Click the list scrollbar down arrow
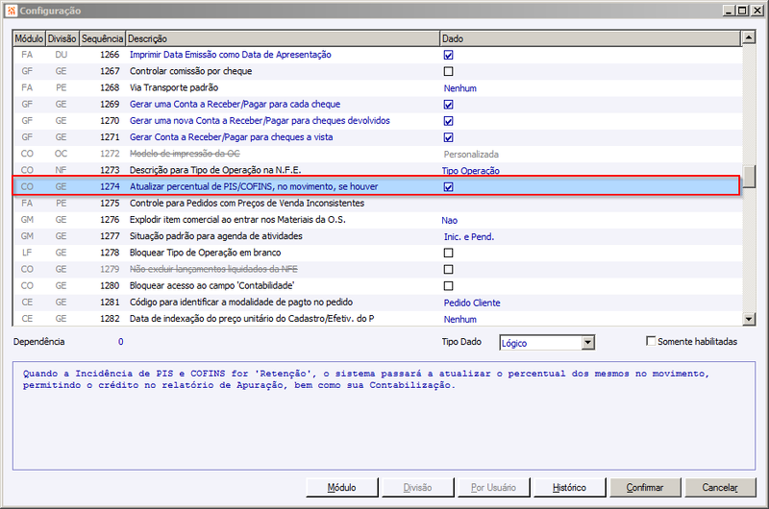 click(749, 319)
